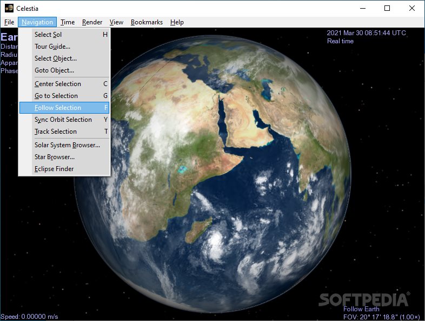Open the Time menu
The width and height of the screenshot is (425, 321).
click(x=68, y=22)
